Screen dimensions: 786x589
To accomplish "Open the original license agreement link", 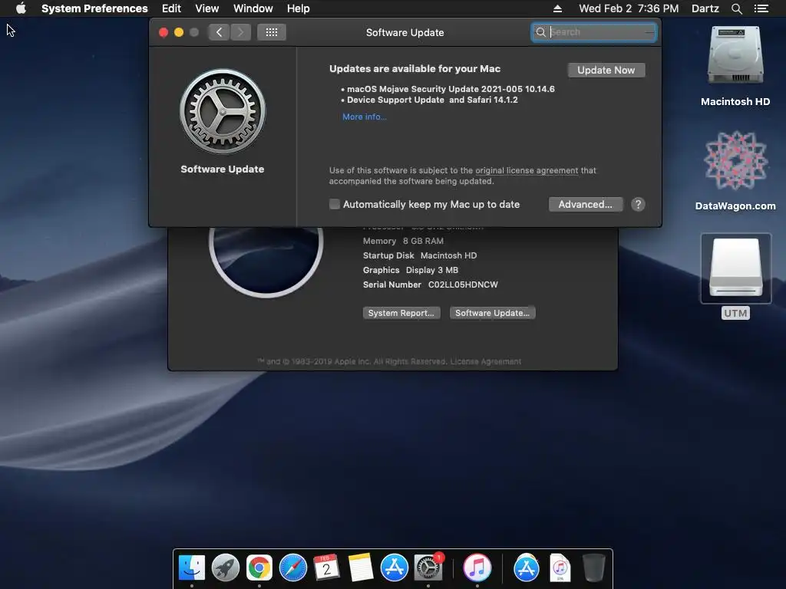I will coord(527,170).
